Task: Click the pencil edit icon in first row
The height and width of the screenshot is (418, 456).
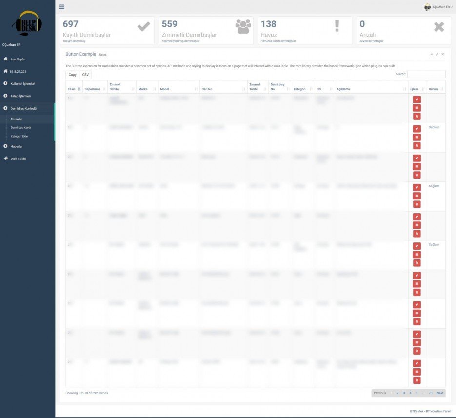Action: [416, 100]
